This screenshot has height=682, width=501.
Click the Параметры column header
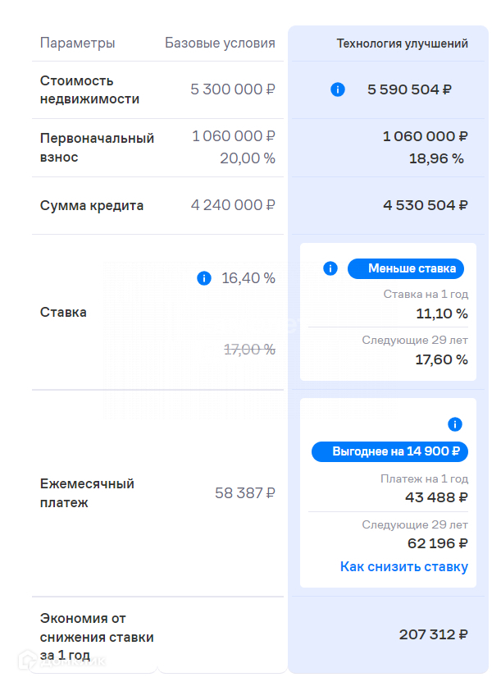78,43
